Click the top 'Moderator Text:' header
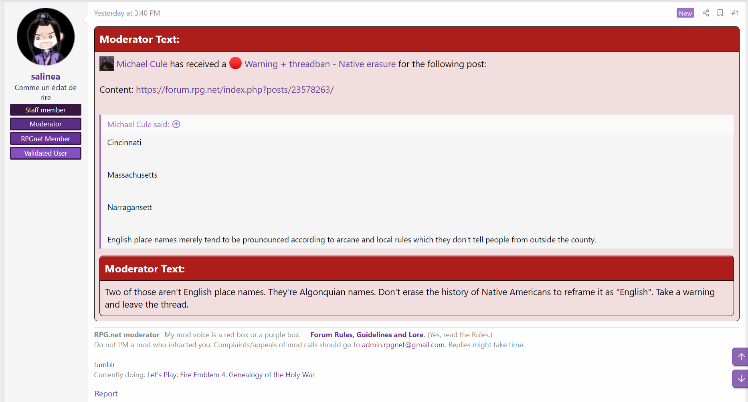The width and height of the screenshot is (748, 402). (417, 39)
